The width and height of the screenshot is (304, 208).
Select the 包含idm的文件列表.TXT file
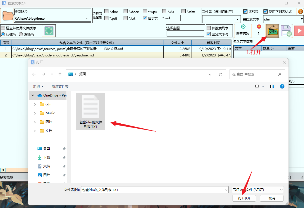(90, 111)
